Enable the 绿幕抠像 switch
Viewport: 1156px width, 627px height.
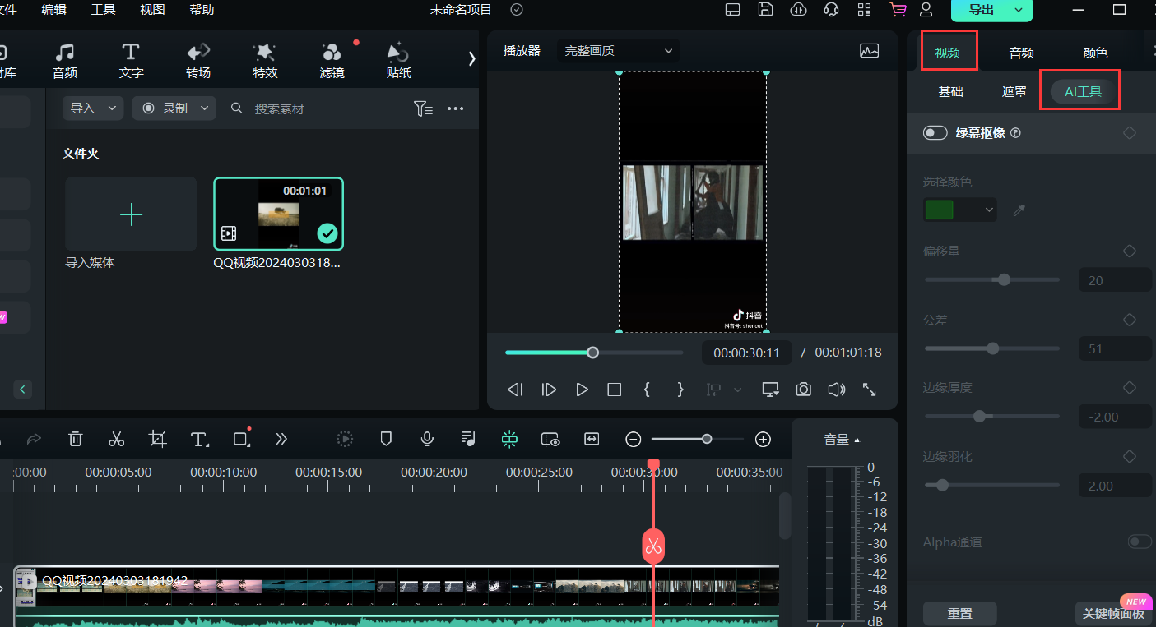[x=935, y=133]
